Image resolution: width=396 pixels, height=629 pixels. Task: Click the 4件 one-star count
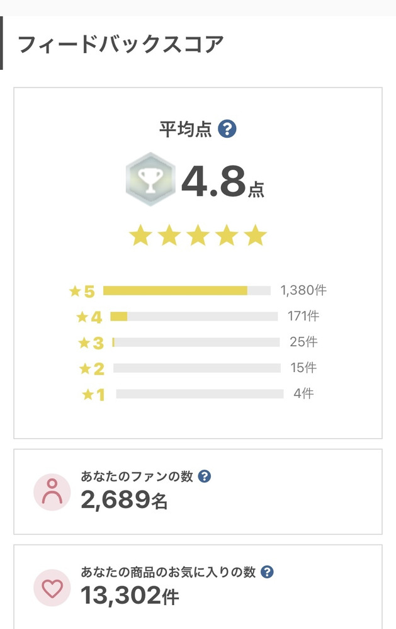coord(303,394)
